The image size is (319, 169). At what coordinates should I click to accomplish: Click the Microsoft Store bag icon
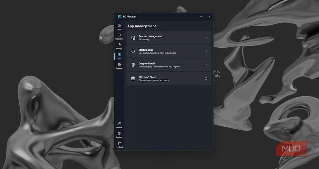click(x=133, y=78)
